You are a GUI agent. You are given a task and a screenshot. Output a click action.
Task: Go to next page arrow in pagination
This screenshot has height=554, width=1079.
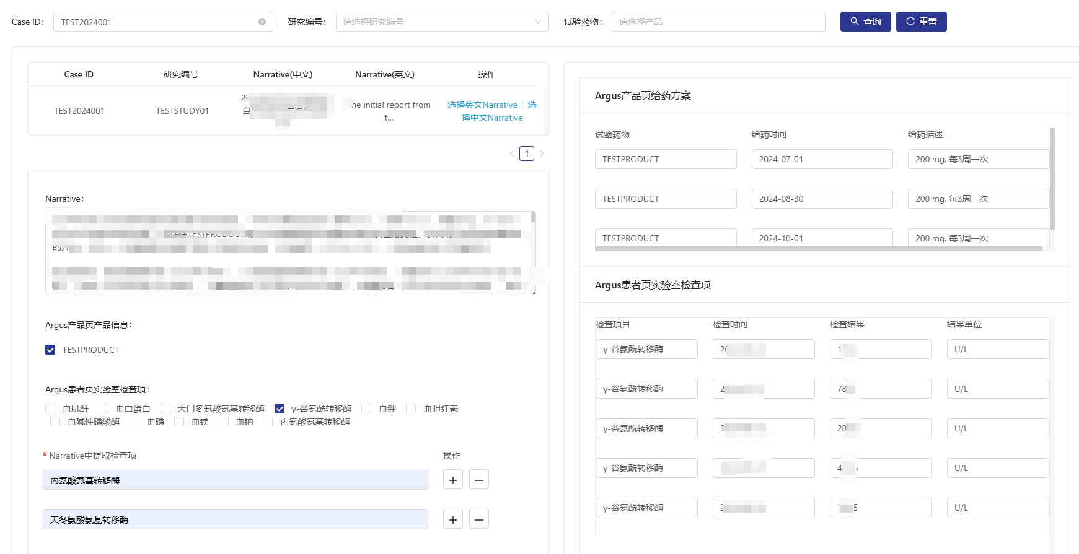pos(541,154)
